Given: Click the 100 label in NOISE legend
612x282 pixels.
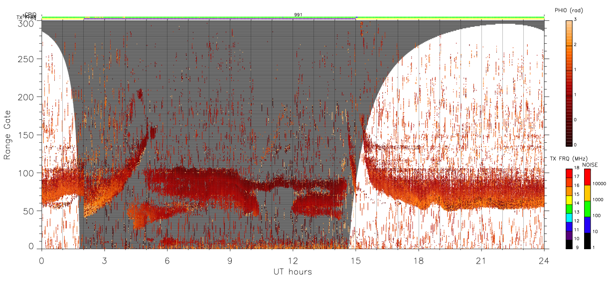Looking at the screenshot, I should (x=598, y=216).
